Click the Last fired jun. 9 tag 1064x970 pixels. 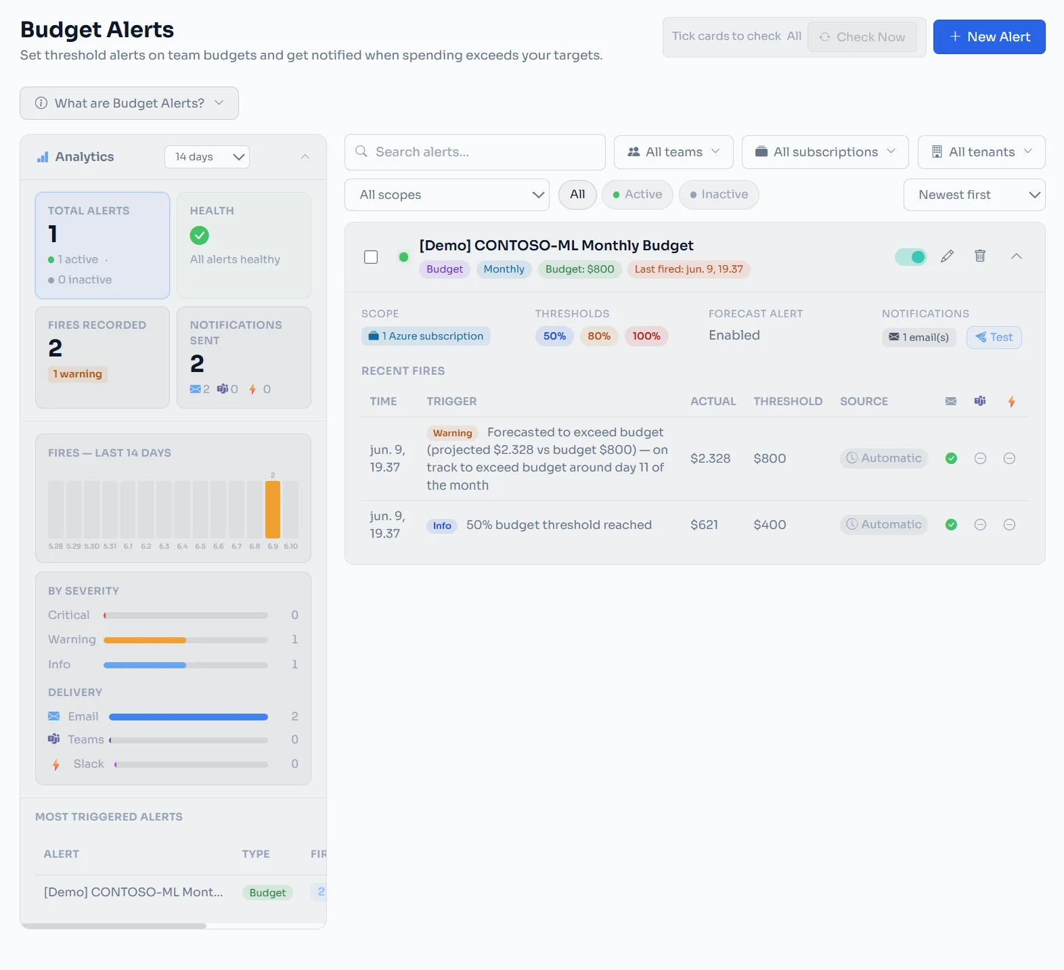pos(688,269)
